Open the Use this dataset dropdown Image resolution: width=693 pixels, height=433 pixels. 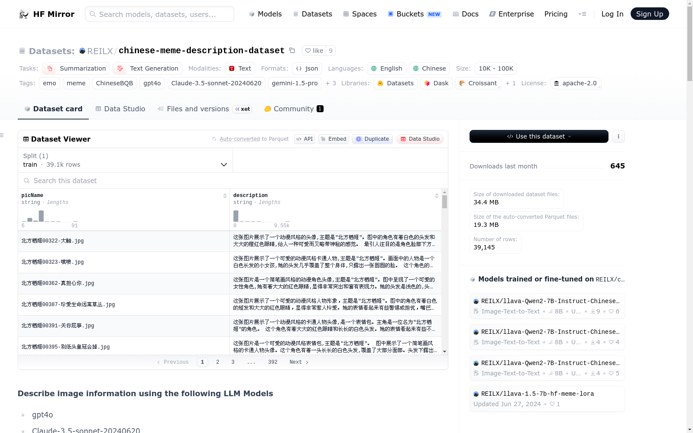[539, 136]
